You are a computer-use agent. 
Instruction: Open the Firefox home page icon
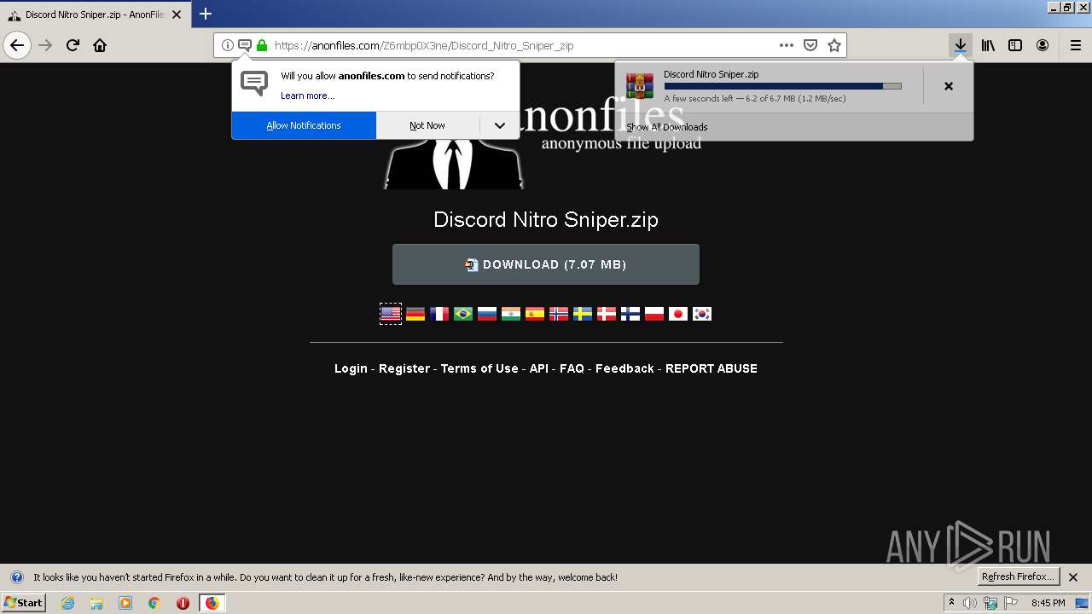tap(100, 45)
